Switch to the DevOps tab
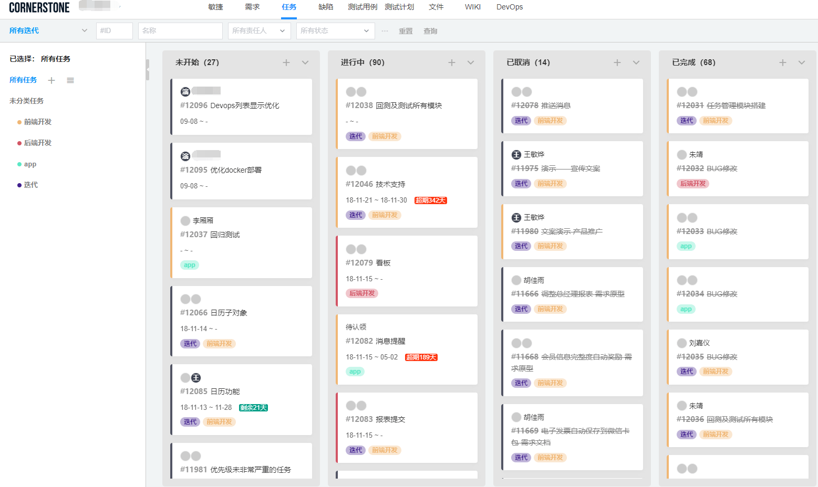The height and width of the screenshot is (487, 818). pos(510,7)
